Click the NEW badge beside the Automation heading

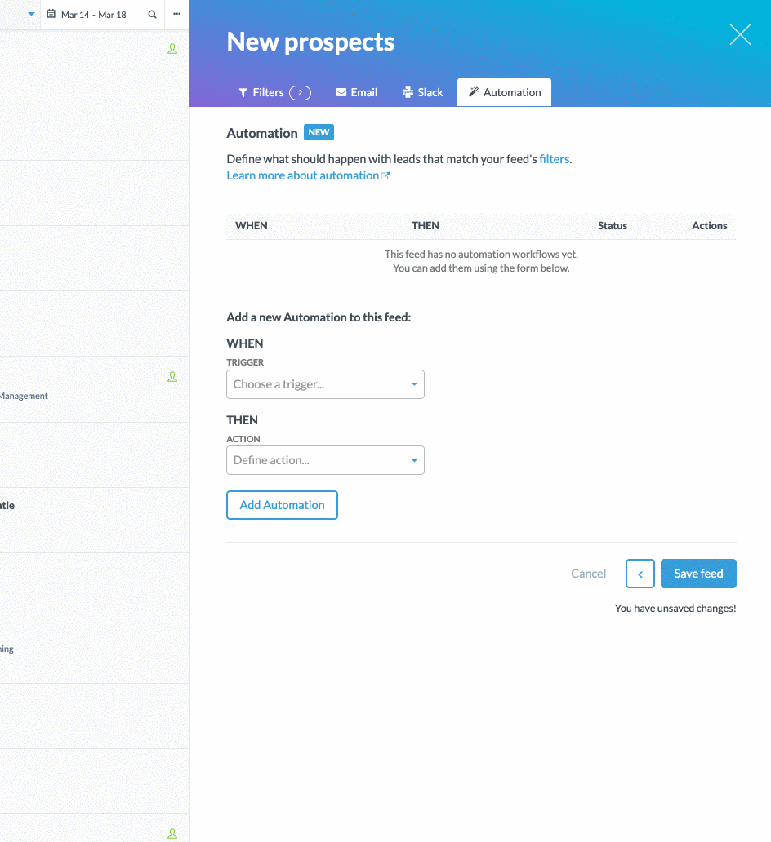click(x=319, y=131)
